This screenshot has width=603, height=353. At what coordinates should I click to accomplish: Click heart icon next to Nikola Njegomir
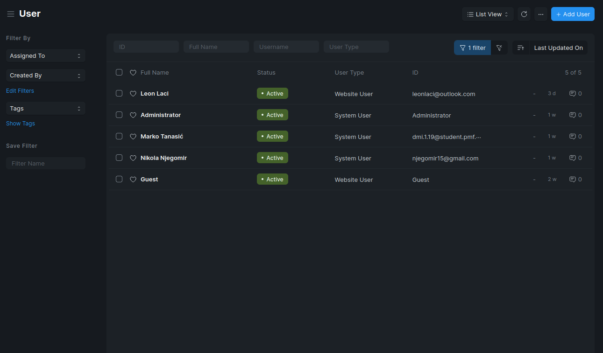coord(133,158)
